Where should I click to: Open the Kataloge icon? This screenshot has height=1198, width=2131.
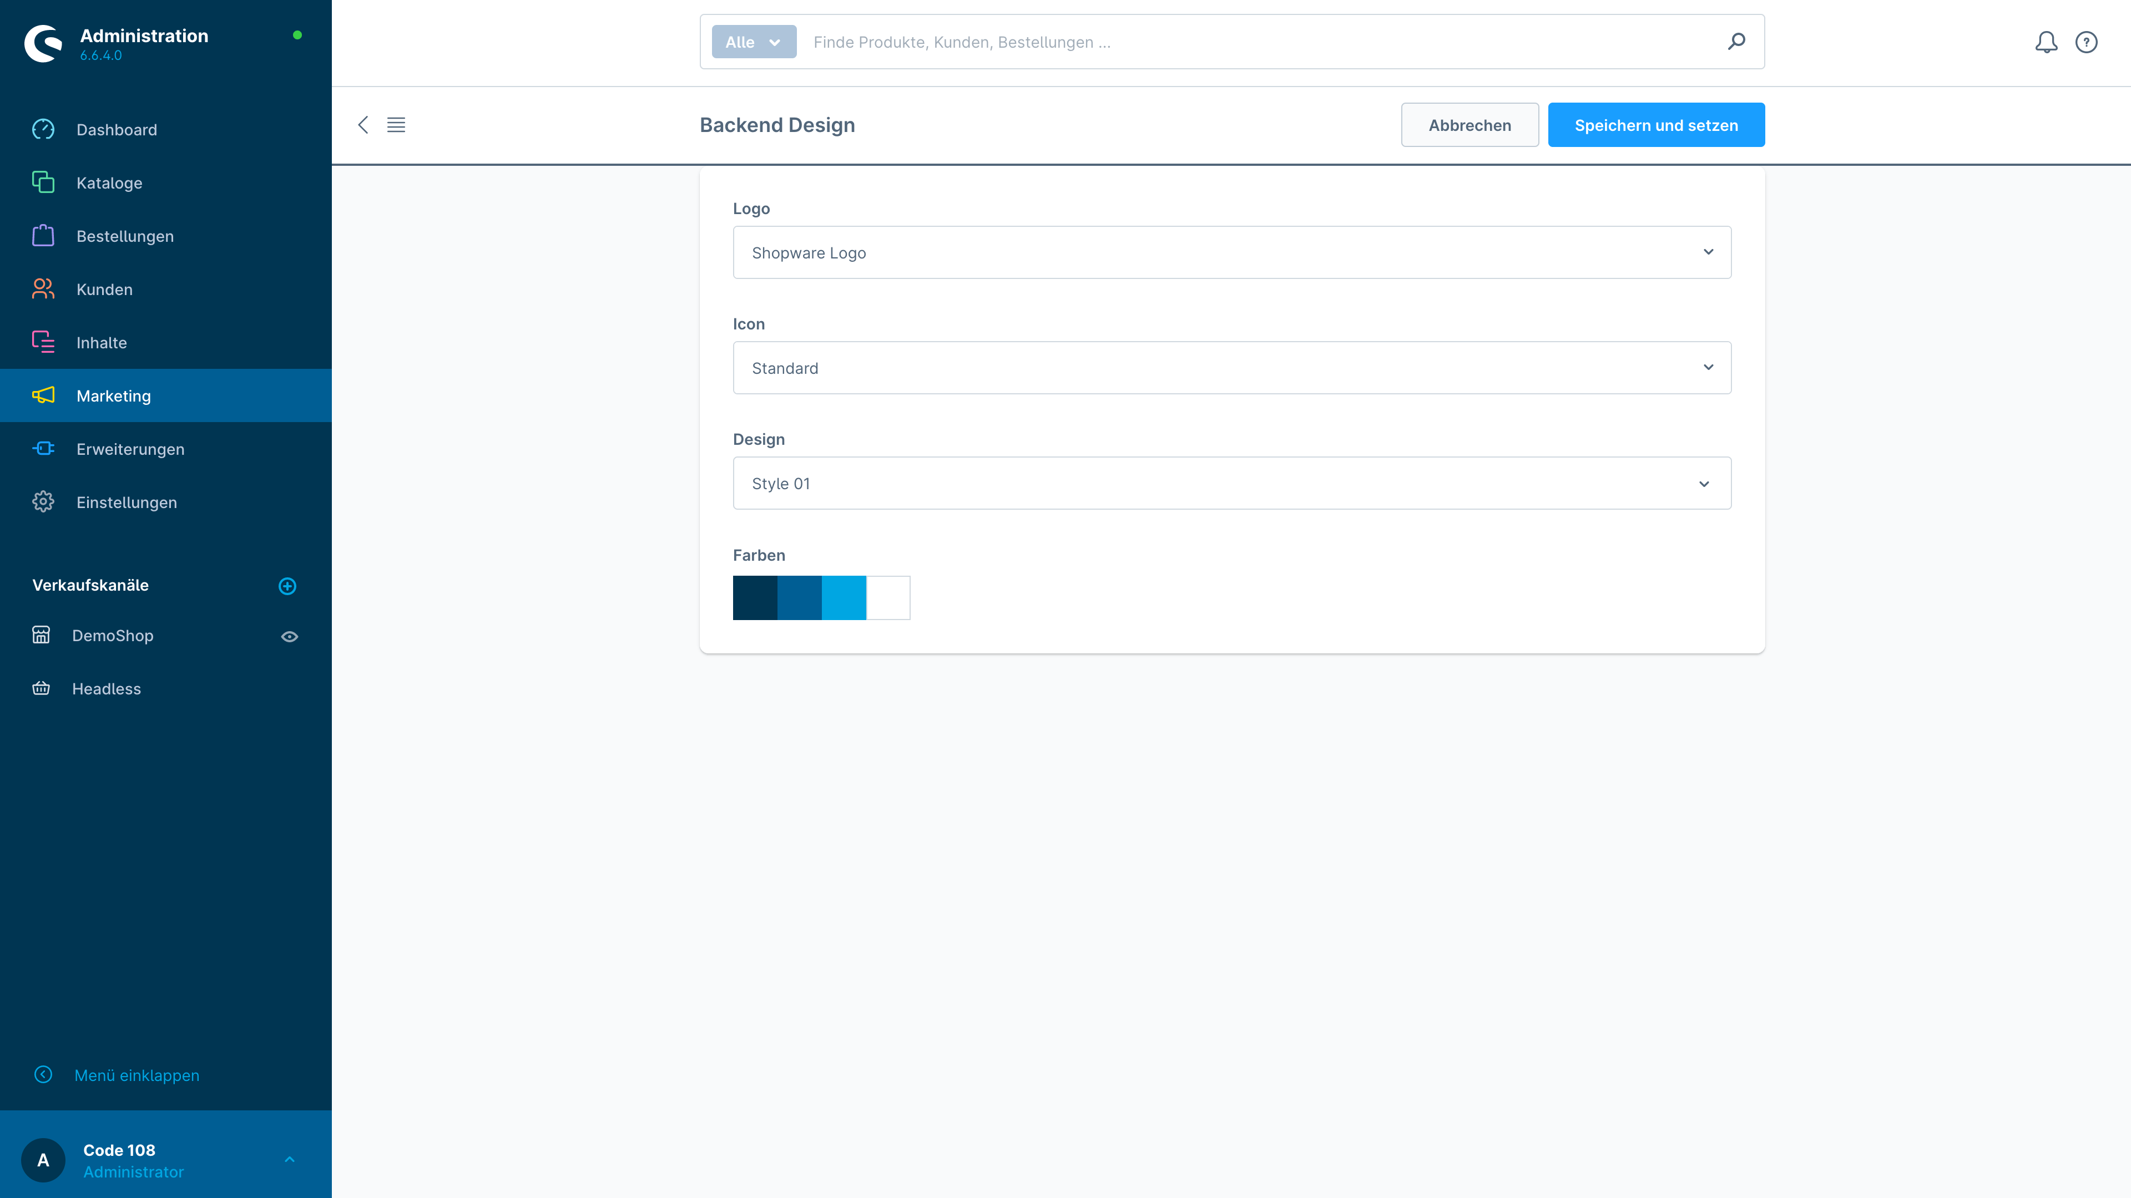click(43, 182)
